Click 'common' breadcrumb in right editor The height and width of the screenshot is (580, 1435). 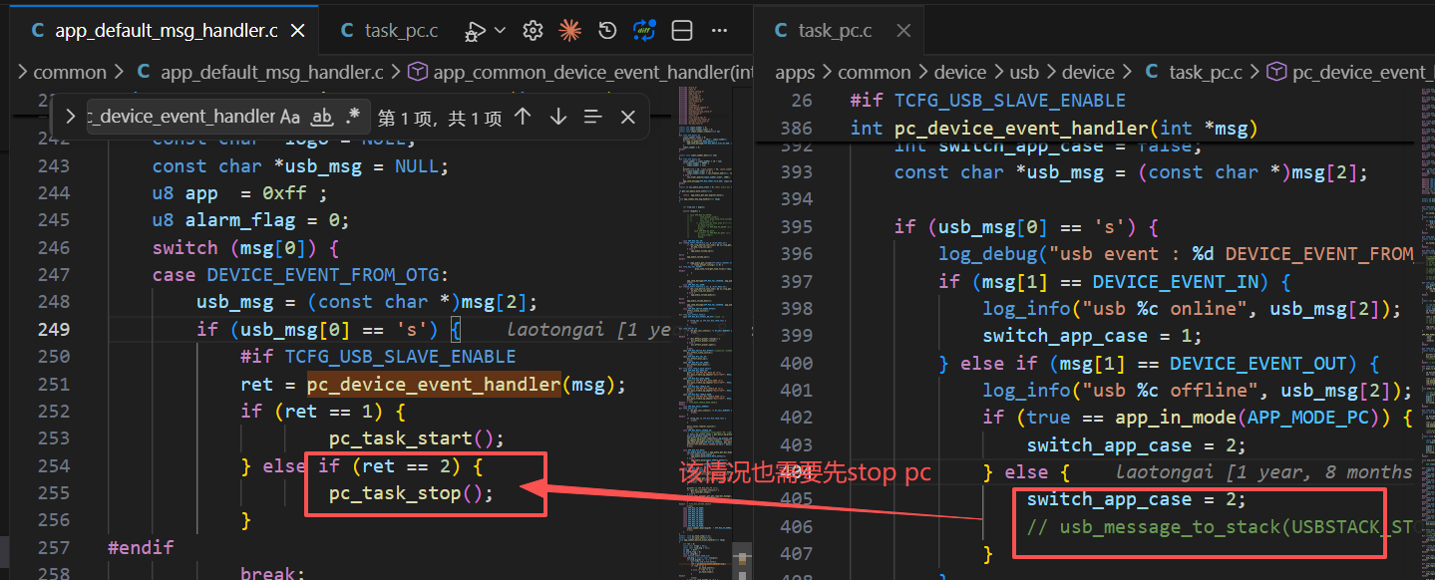(875, 72)
